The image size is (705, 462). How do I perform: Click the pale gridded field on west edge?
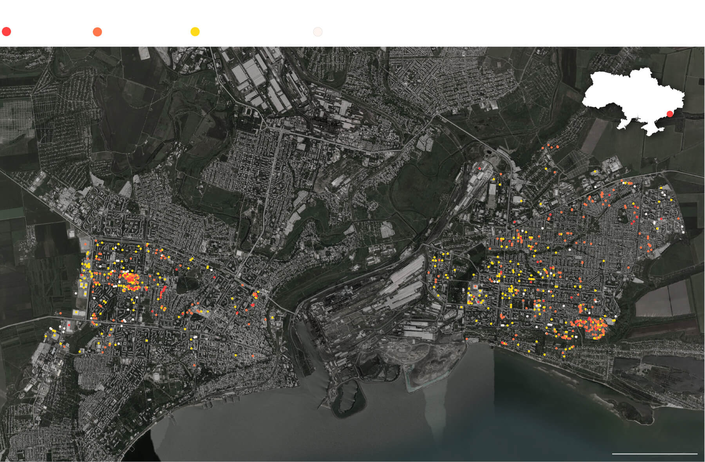coord(16,117)
